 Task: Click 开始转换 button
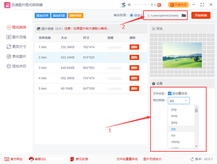coord(201,15)
